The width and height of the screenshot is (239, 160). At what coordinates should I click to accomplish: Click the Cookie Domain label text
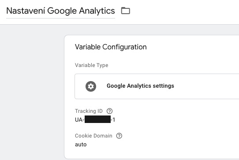click(93, 136)
